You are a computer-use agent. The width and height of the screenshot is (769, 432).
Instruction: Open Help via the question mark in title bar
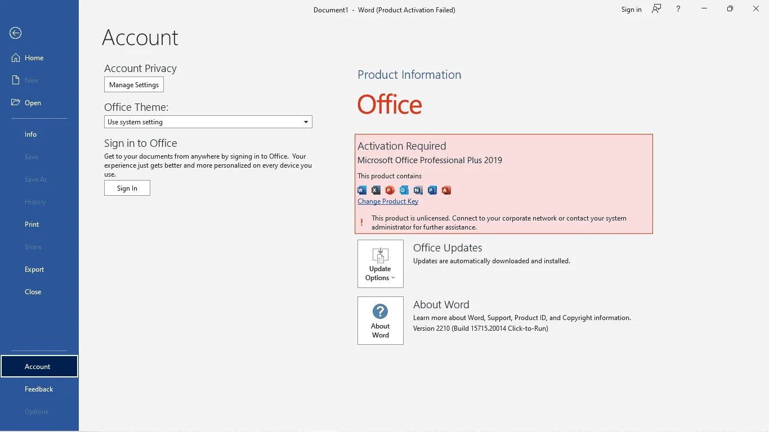(x=678, y=9)
